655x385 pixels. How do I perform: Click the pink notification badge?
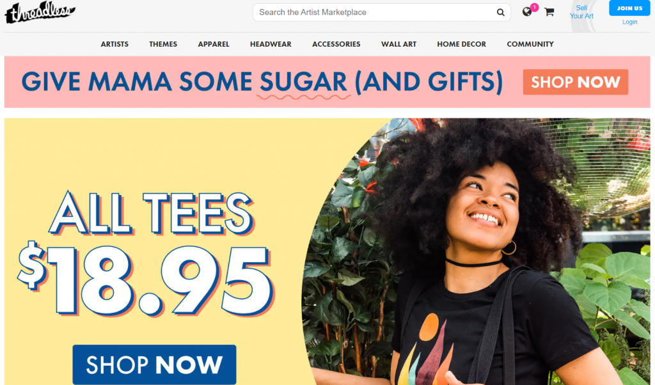click(x=534, y=7)
